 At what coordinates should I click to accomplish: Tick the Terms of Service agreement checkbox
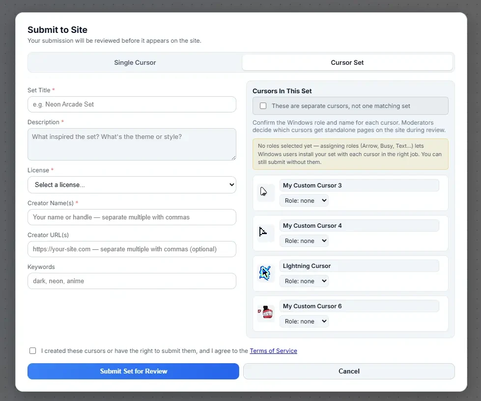[x=32, y=350]
